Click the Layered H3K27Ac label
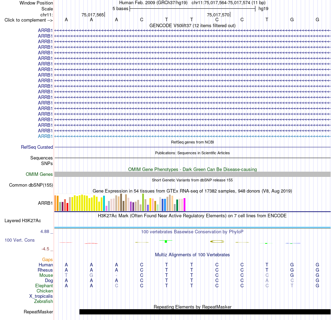 [x=23, y=221]
